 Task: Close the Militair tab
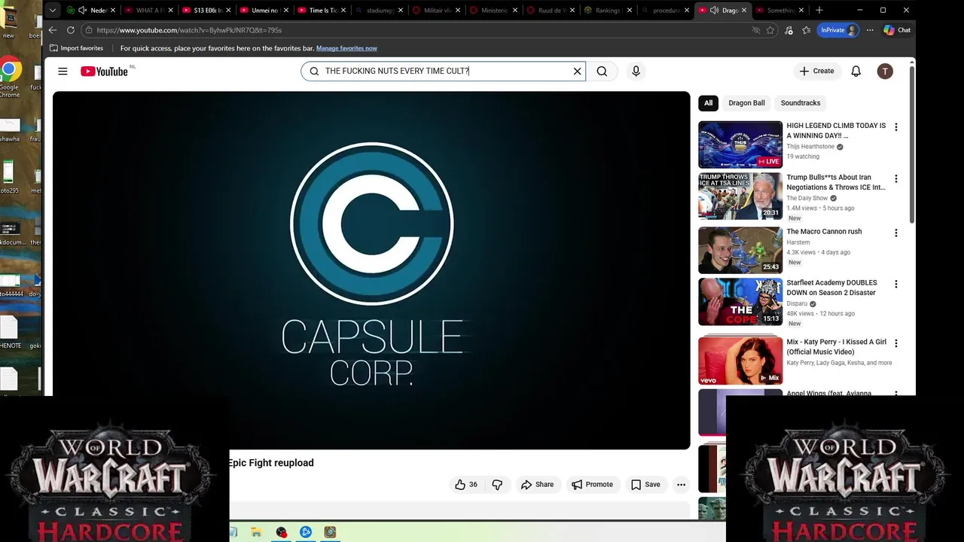tap(457, 10)
